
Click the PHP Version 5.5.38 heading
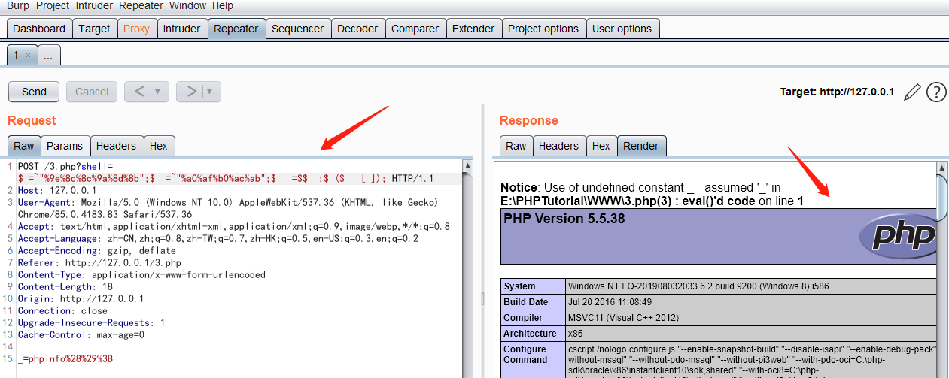[x=564, y=219]
